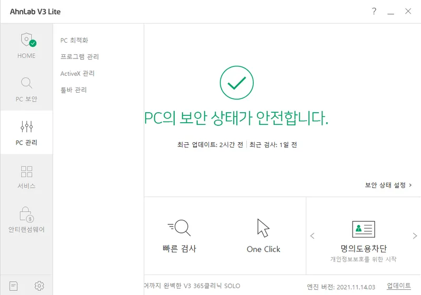Click 개인정보보호를 위한 시작 subtitle
The width and height of the screenshot is (421, 295).
pos(363,259)
